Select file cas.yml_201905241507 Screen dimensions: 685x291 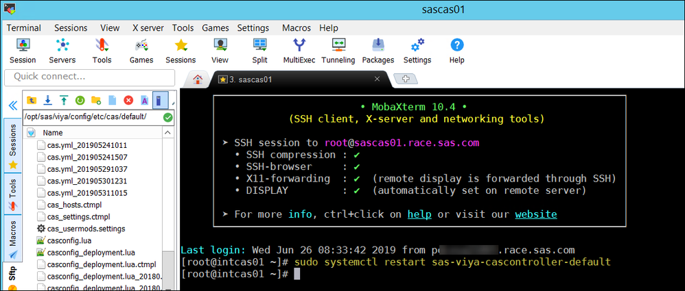point(87,157)
